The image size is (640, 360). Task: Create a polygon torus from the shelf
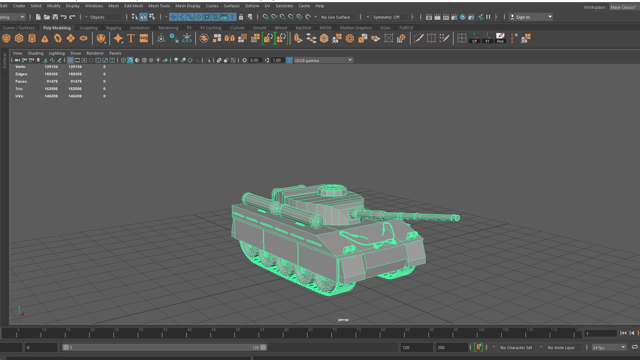tap(58, 38)
